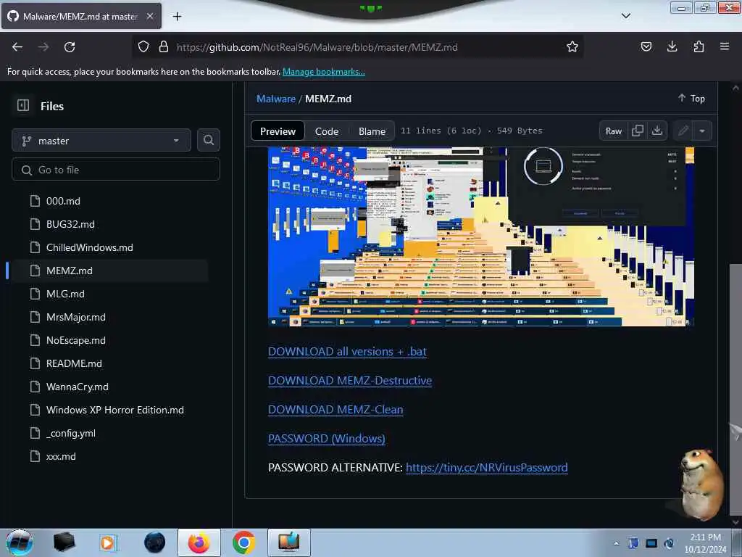Jump to Top of the file

pyautogui.click(x=691, y=98)
